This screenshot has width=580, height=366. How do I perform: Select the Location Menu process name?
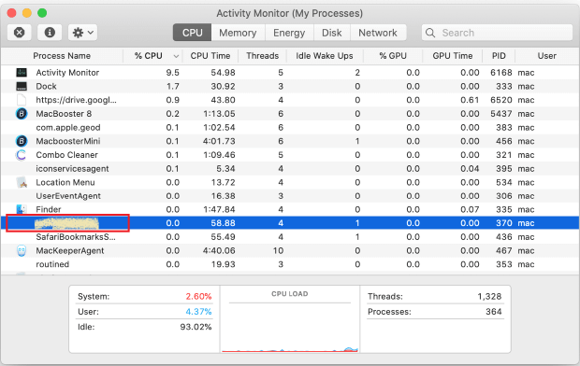coord(65,182)
